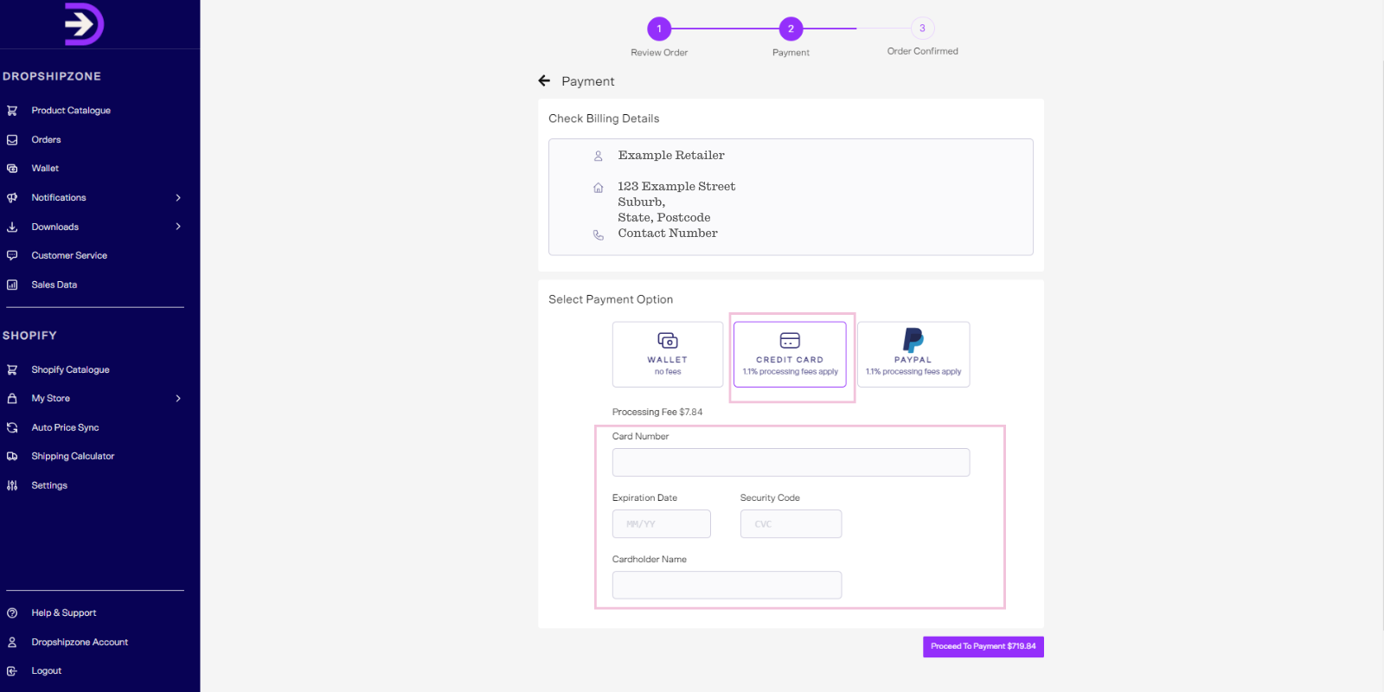Click the Dropshipzone arrow logo
This screenshot has height=692, width=1384.
84,24
